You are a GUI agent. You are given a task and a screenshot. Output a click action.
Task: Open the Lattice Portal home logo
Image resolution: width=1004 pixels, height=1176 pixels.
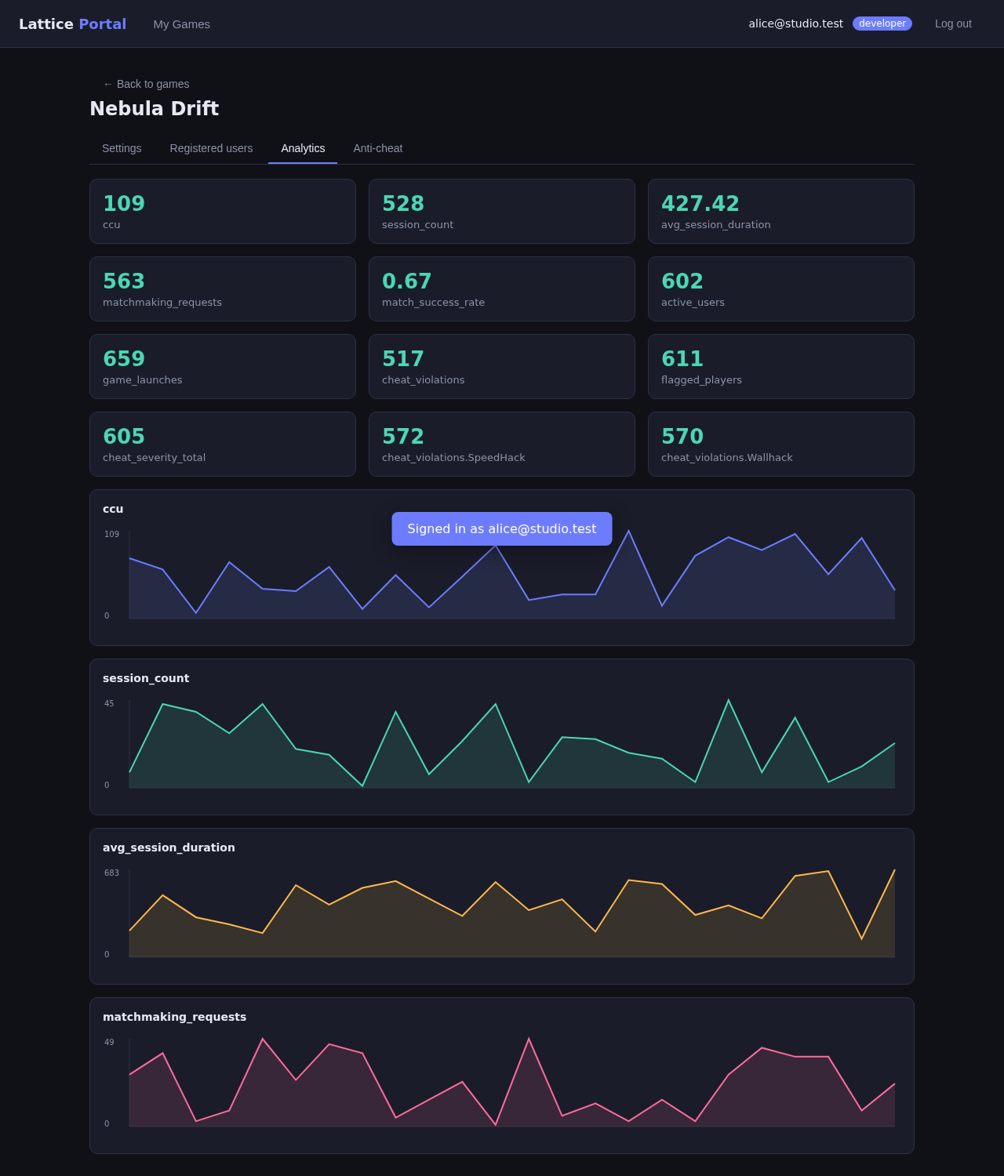72,24
